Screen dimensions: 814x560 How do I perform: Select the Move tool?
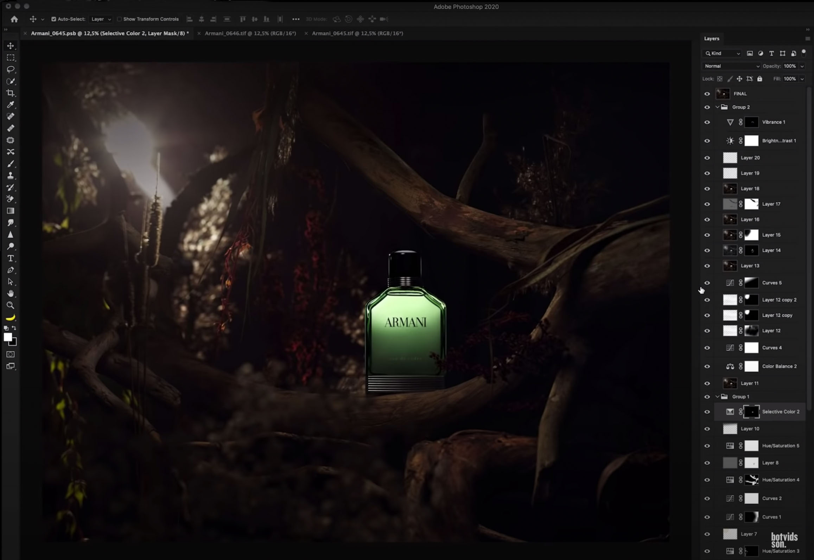point(11,46)
